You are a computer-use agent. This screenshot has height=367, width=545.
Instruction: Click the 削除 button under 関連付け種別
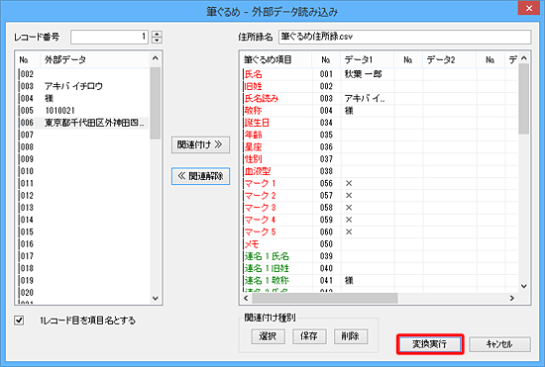coord(351,336)
